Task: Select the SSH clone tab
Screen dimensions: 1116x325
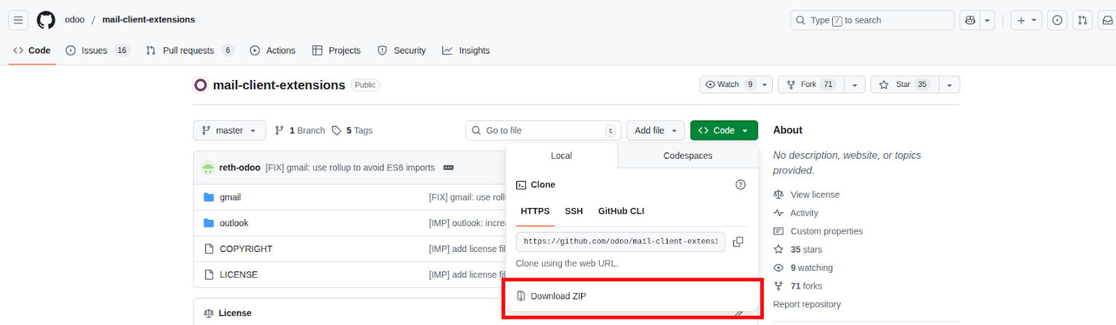Action: tap(573, 211)
